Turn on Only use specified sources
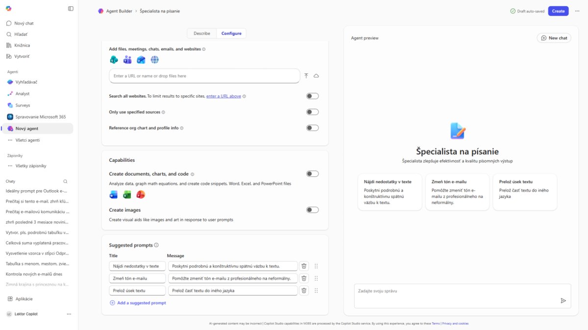Viewport: 588px width, 330px height. (x=312, y=112)
